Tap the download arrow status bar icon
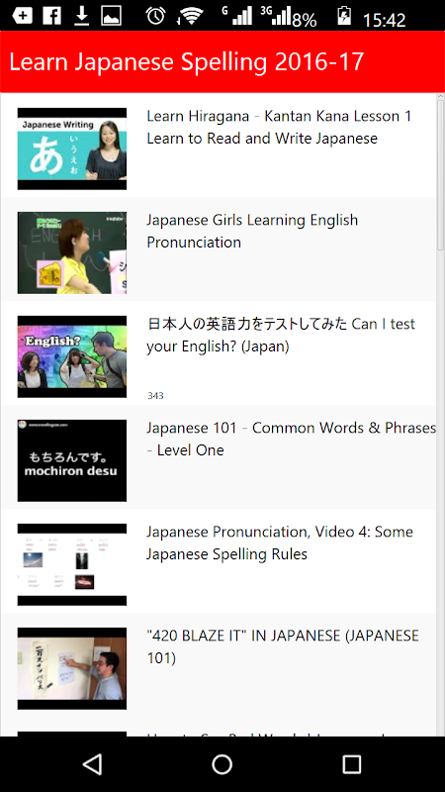Image resolution: width=445 pixels, height=792 pixels. pos(81,16)
